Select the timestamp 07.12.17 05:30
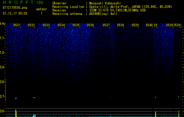 pos(15,13)
